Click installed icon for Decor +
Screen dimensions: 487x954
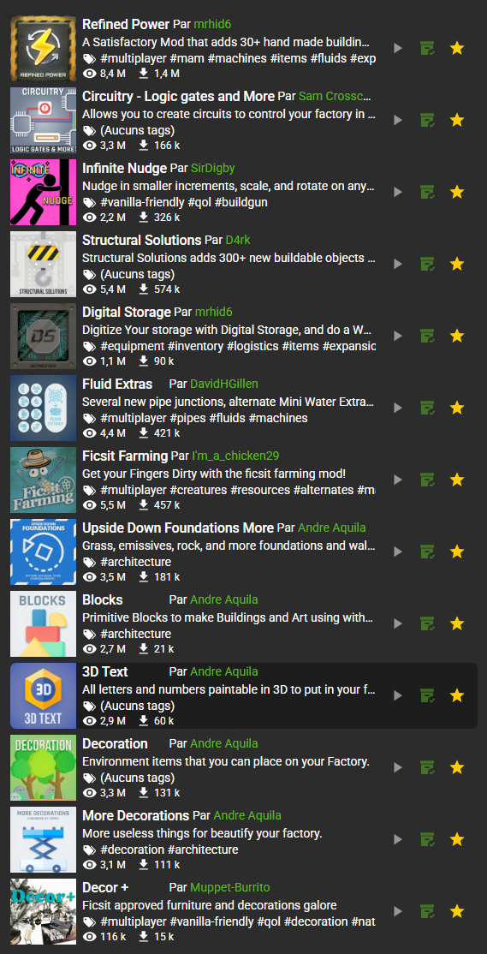pyautogui.click(x=427, y=911)
